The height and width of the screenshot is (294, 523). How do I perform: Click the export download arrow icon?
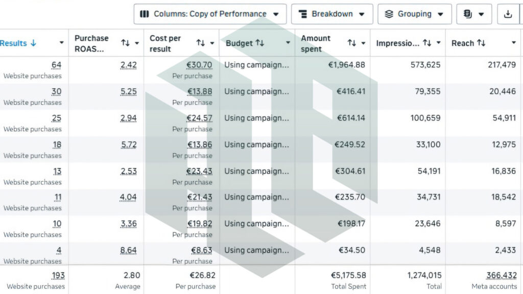(x=508, y=14)
